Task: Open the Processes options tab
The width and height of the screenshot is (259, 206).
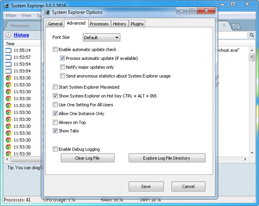Action: tap(99, 24)
